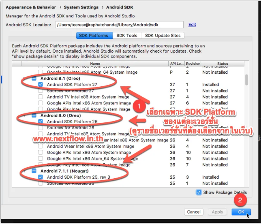Select Installed status of Platform 27
261x224 pixels.
tap(211, 85)
